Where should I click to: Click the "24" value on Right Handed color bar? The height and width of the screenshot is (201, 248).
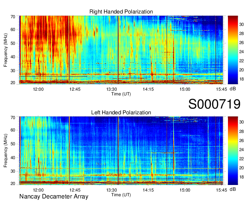241,52
